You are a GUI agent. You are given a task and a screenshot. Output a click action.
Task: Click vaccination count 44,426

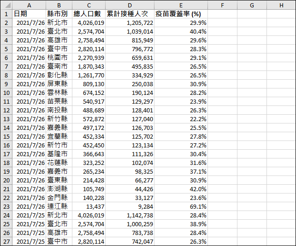click(130, 189)
